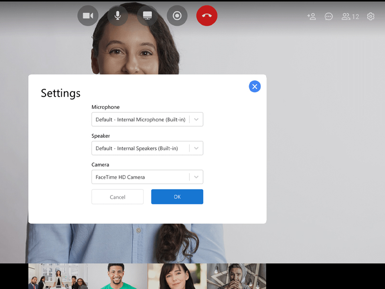Select the man in gray hoodie thumbnail
Viewport: 385px width, 289px height.
coord(236,276)
